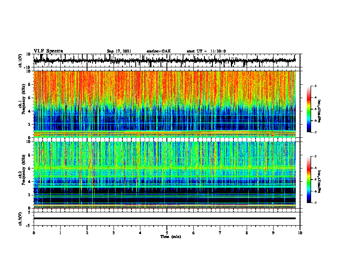This screenshot has height=261, width=338.
Task: Click the "-7" label below ch.2 colorbar
Action: (x=315, y=203)
